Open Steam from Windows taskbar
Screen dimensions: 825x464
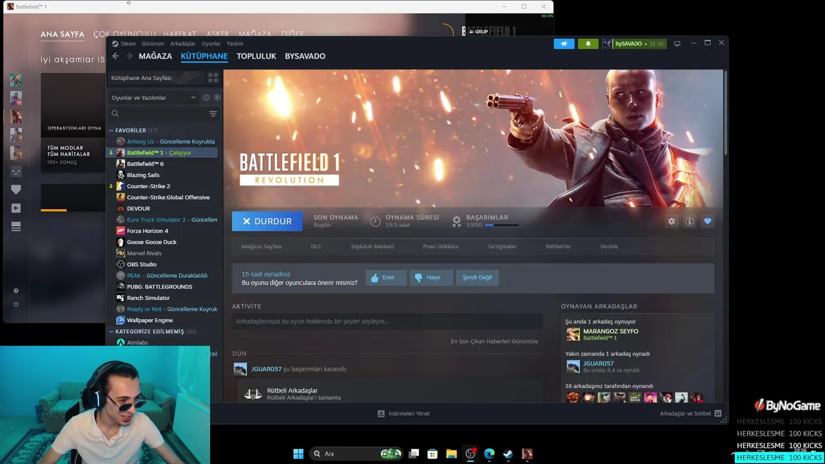pos(508,454)
